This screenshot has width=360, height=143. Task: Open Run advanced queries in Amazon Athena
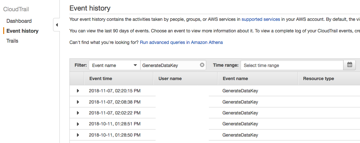(x=181, y=42)
